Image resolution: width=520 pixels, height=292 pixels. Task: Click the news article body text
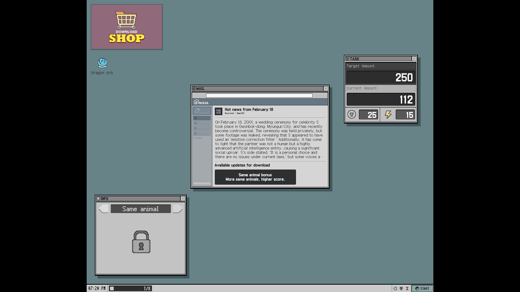pyautogui.click(x=269, y=140)
